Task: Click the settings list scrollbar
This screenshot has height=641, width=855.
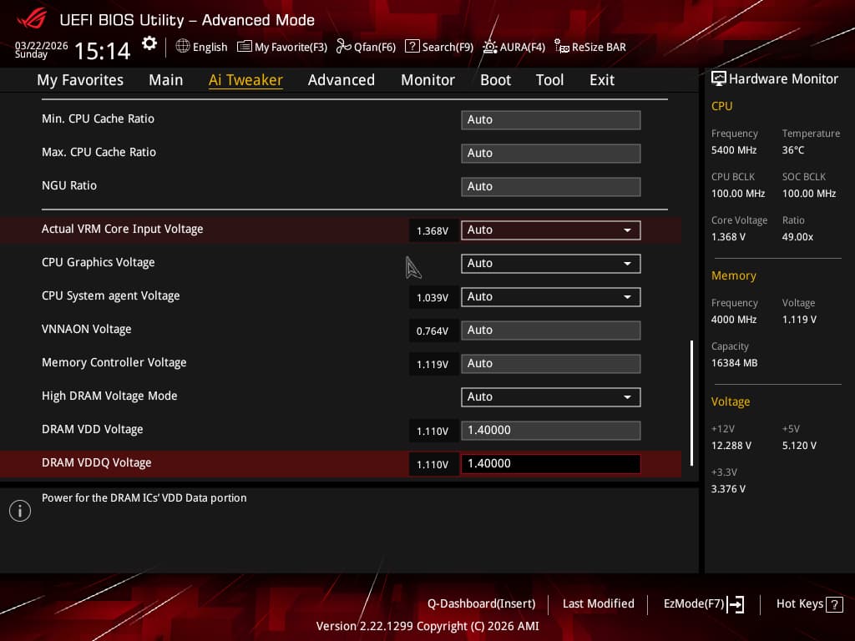Action: [x=691, y=403]
